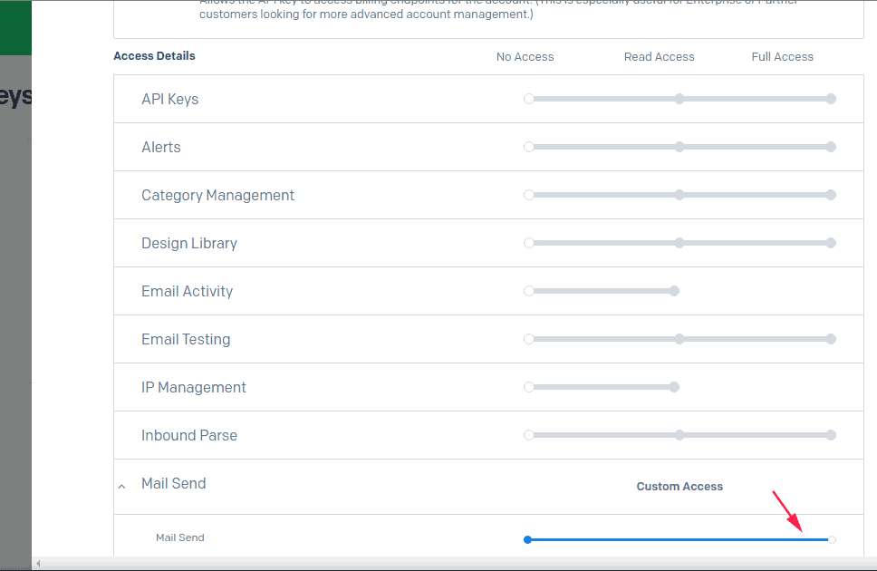Set Mail Send sub-item to No Access
Image resolution: width=877 pixels, height=571 pixels.
pos(527,539)
